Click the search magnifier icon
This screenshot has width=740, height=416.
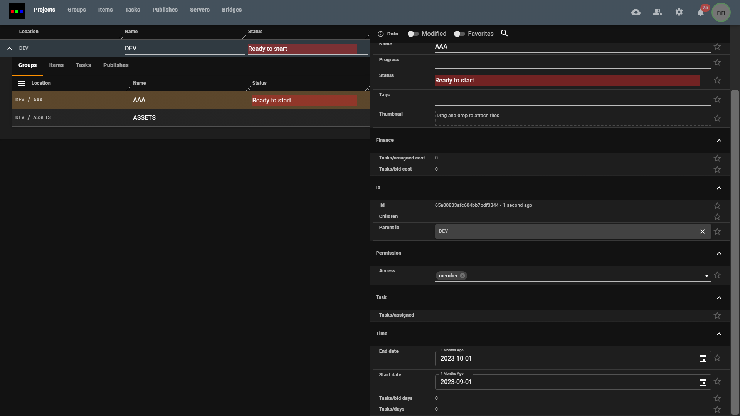[x=504, y=33]
